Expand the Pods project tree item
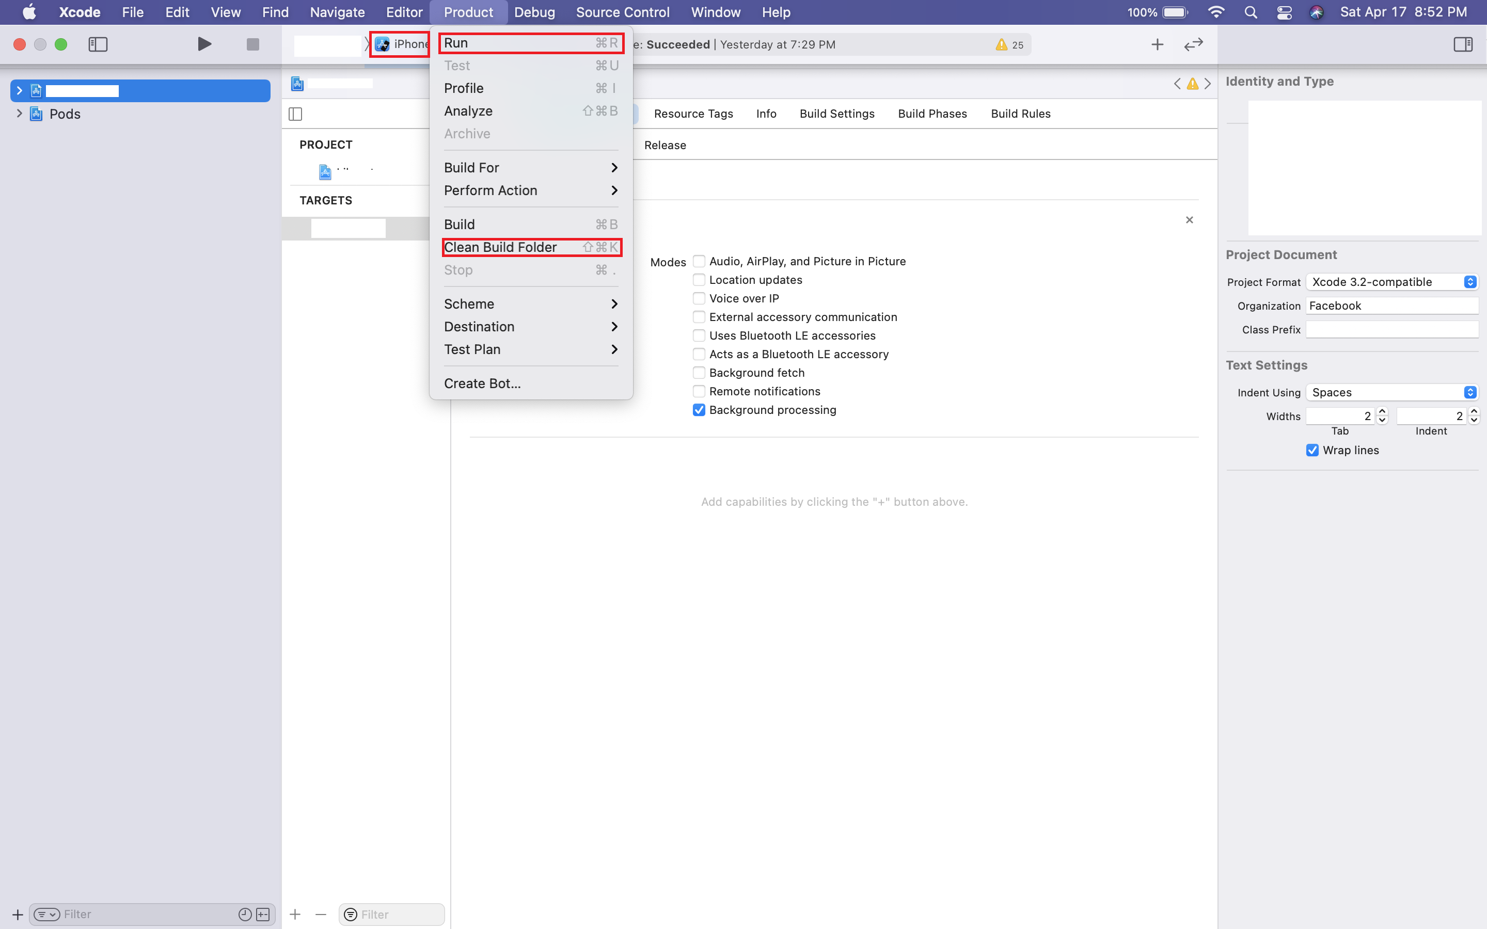The height and width of the screenshot is (929, 1487). (19, 114)
